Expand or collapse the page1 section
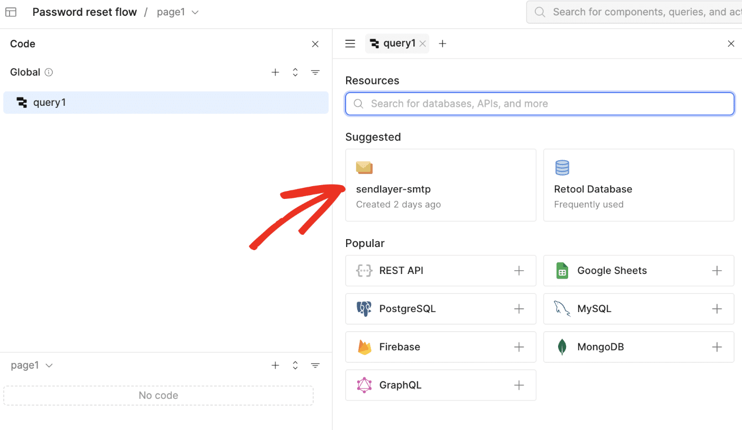Image resolution: width=742 pixels, height=430 pixels. (295, 365)
